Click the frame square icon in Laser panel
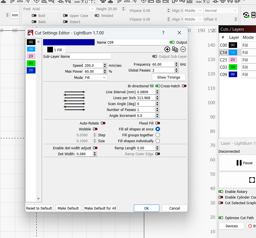The image size is (256, 238). pos(252,180)
